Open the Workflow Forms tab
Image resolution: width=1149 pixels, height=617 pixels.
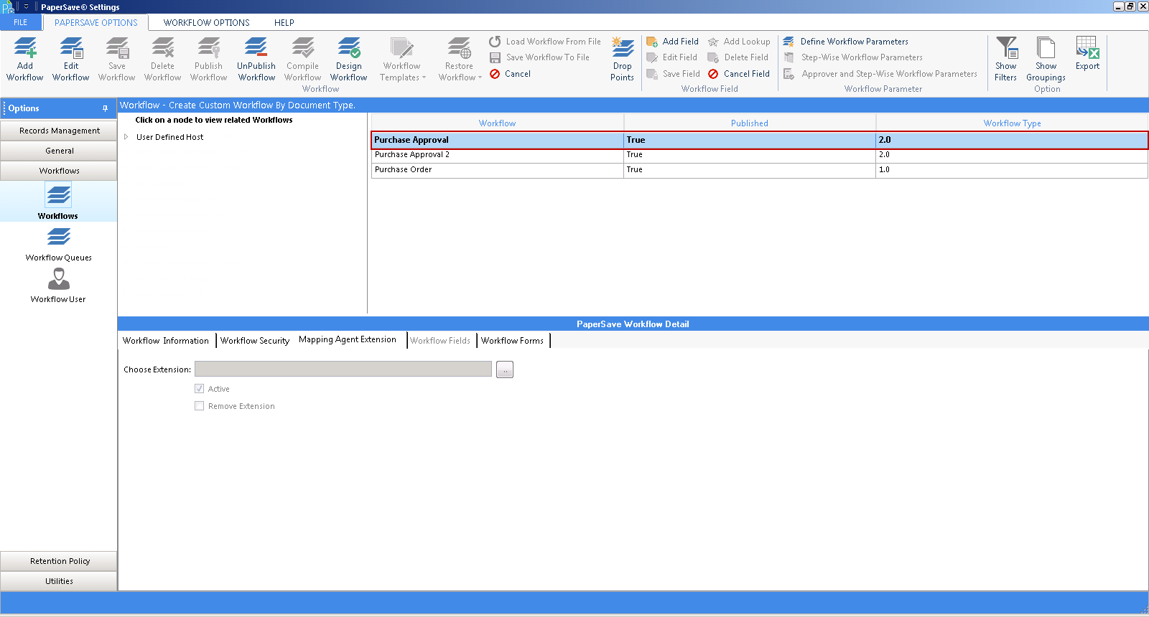513,341
